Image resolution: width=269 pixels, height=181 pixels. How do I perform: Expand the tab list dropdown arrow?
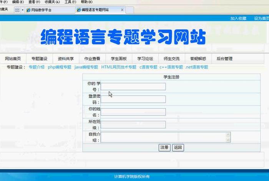coord(22,10)
